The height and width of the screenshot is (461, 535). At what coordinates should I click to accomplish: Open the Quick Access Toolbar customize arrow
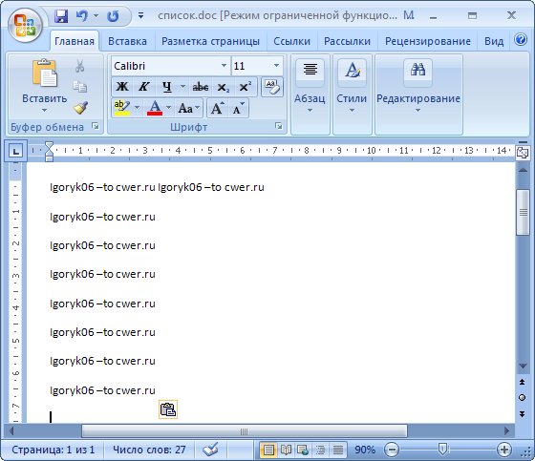140,15
